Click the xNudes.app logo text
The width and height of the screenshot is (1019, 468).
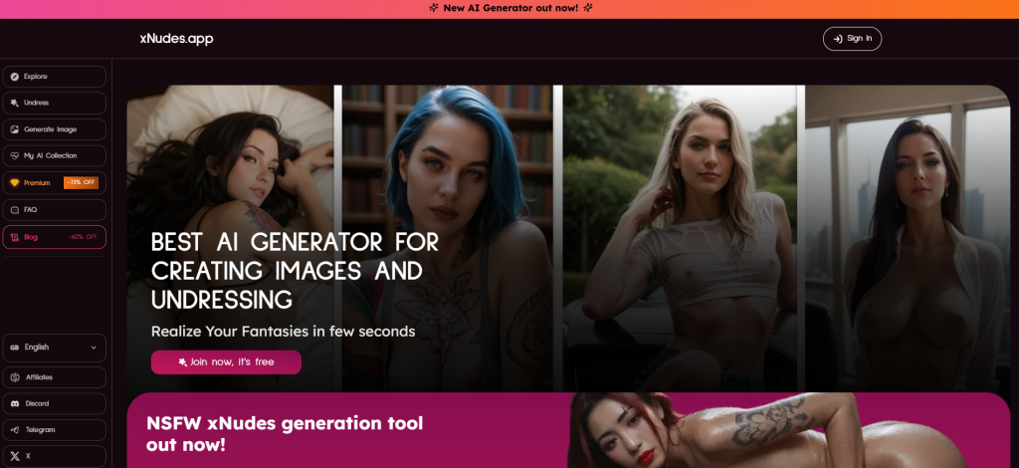(x=177, y=39)
